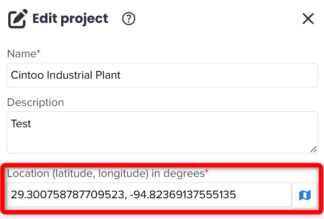324x219 pixels.
Task: Click the red asterisk after degrees
Action: click(207, 171)
